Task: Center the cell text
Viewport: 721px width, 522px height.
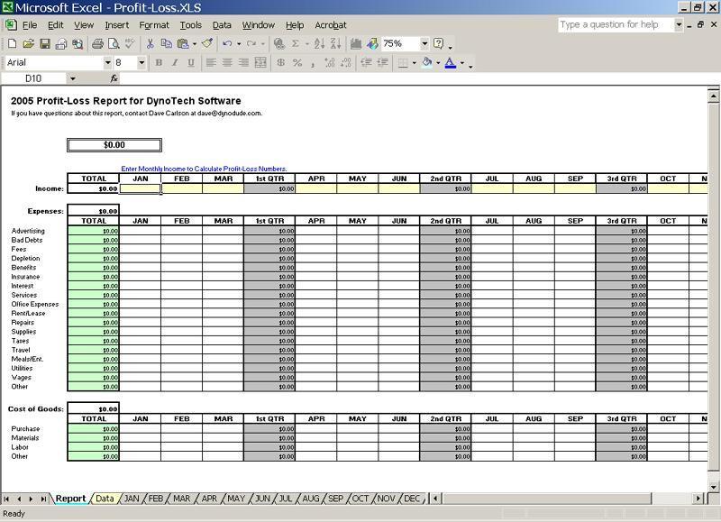Action: 227,62
